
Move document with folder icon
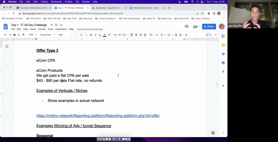[x=56, y=25]
